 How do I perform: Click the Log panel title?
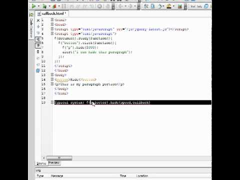pos(38,170)
